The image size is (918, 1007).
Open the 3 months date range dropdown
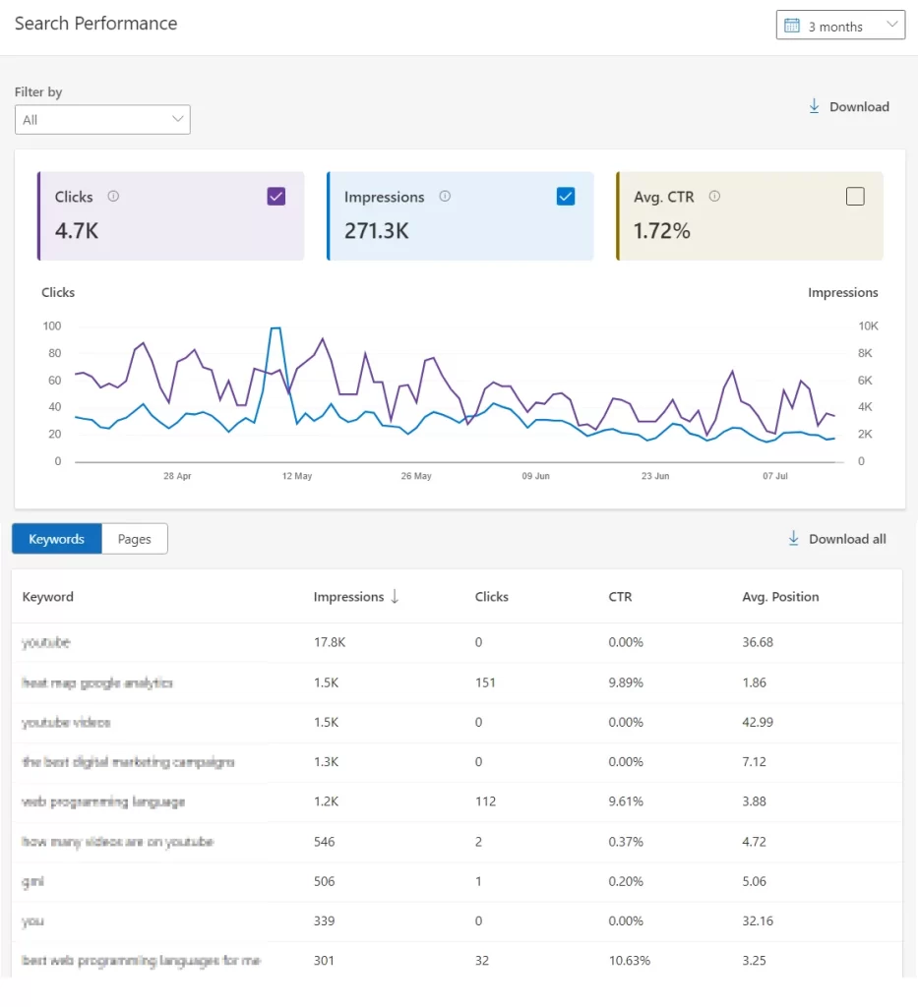(x=840, y=26)
